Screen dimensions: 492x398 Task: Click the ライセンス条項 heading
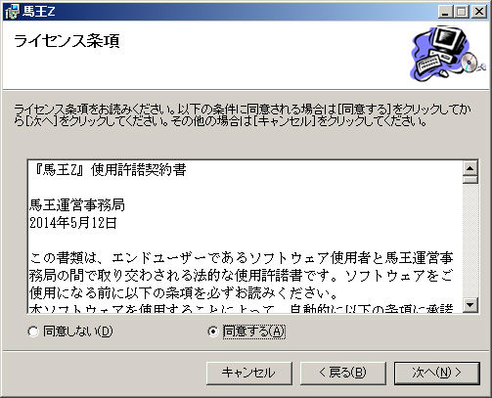click(x=67, y=41)
